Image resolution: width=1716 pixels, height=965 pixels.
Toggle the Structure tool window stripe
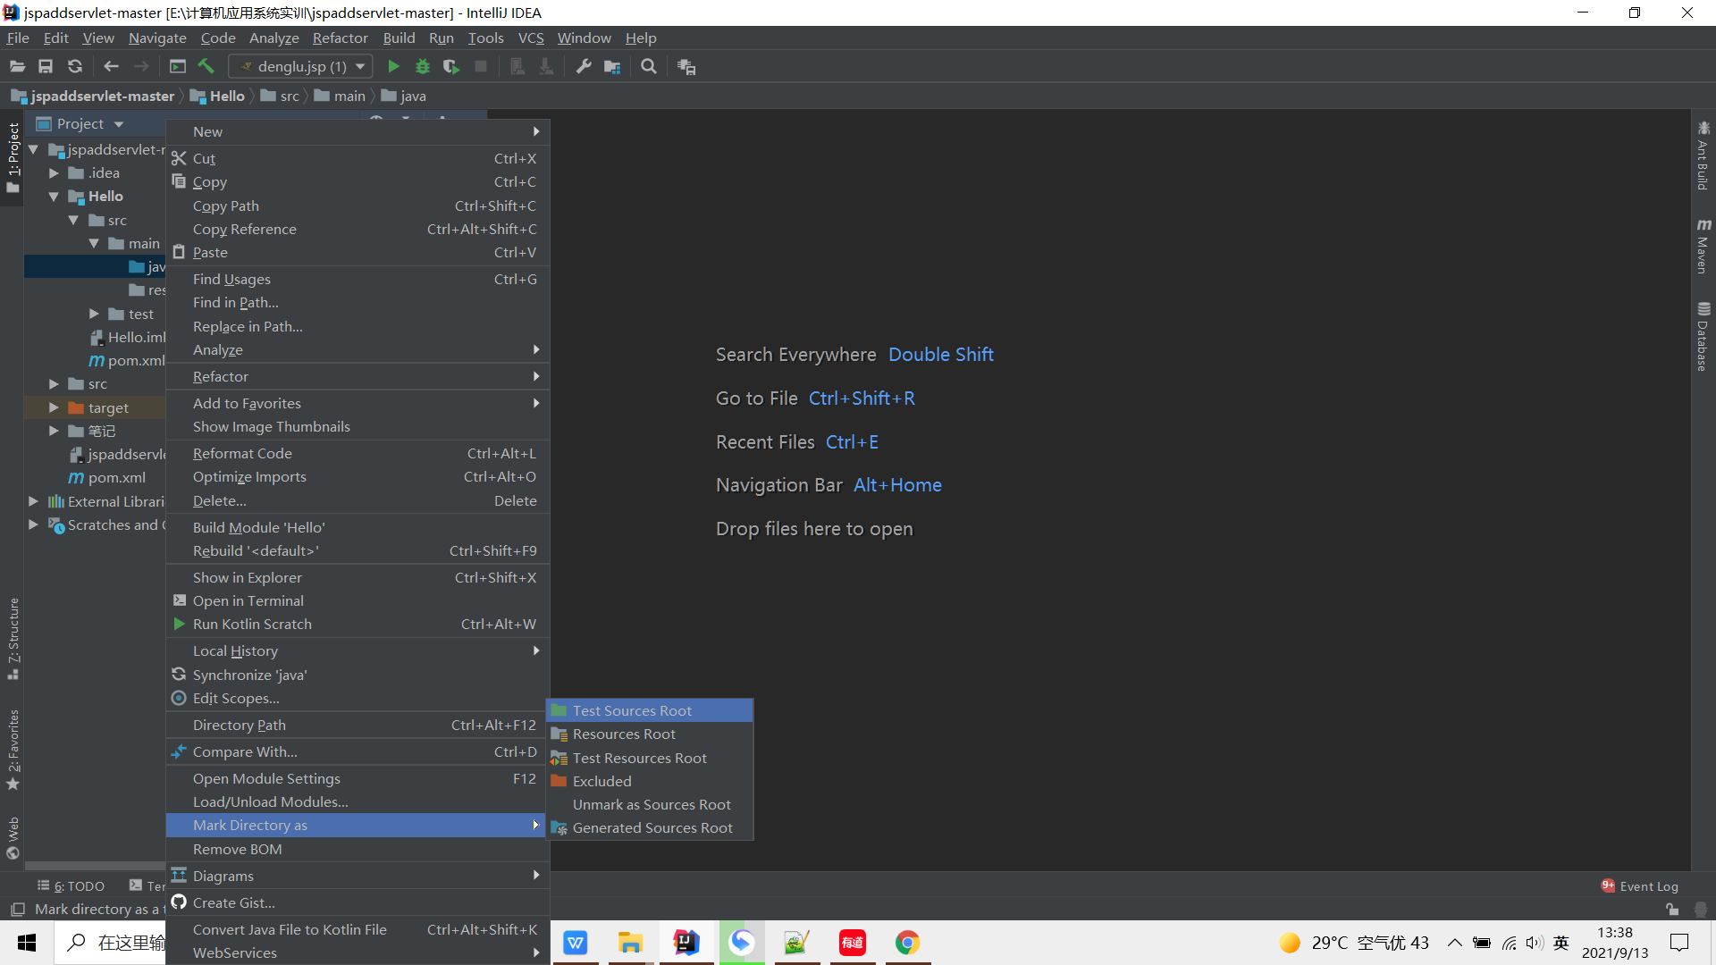(x=13, y=637)
